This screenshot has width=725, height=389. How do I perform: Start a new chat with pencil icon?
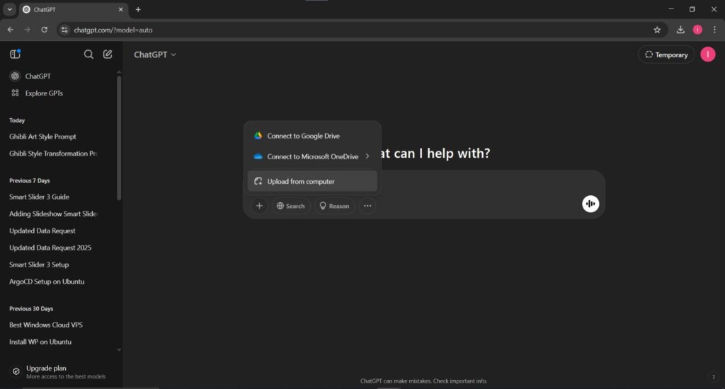[108, 54]
